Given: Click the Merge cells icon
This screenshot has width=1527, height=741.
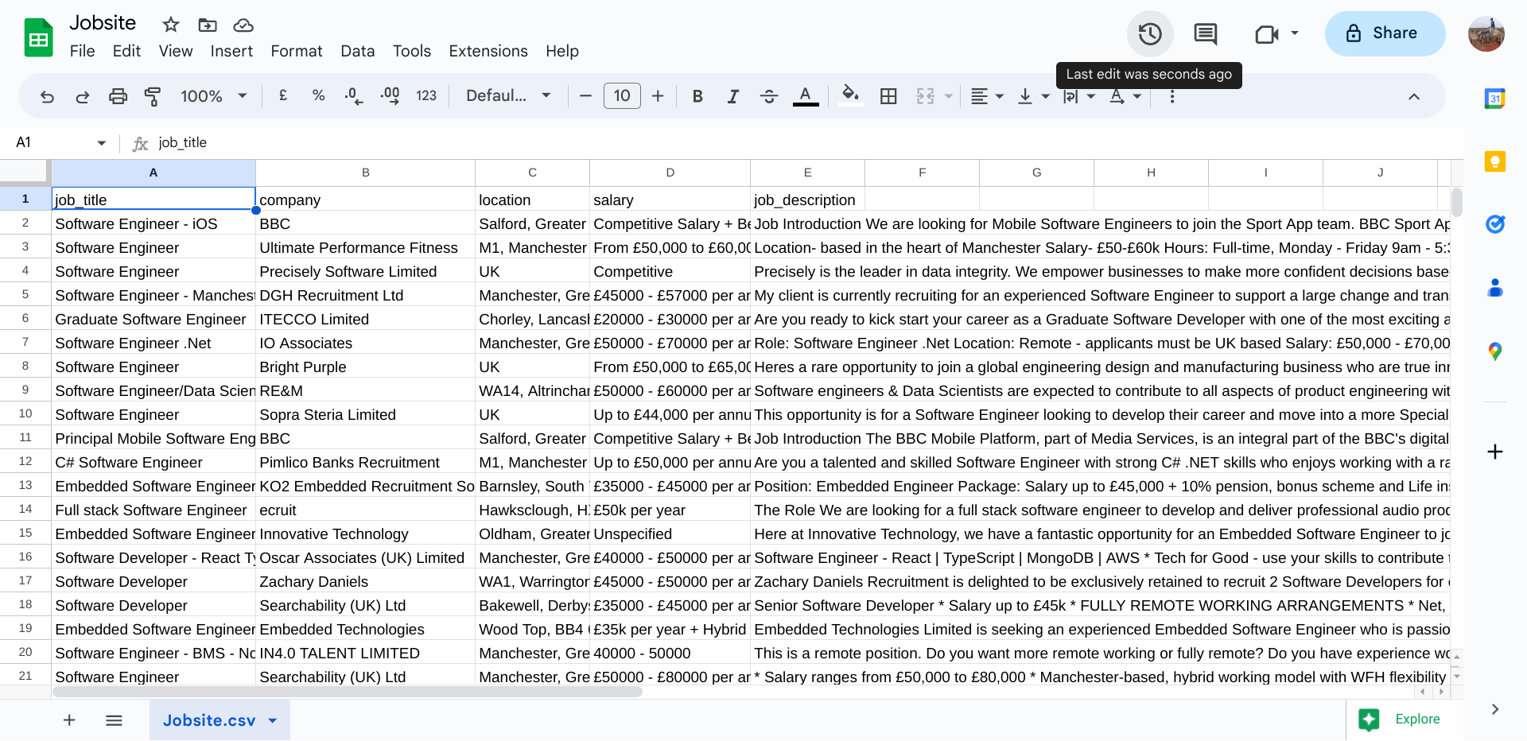Looking at the screenshot, I should coord(925,96).
